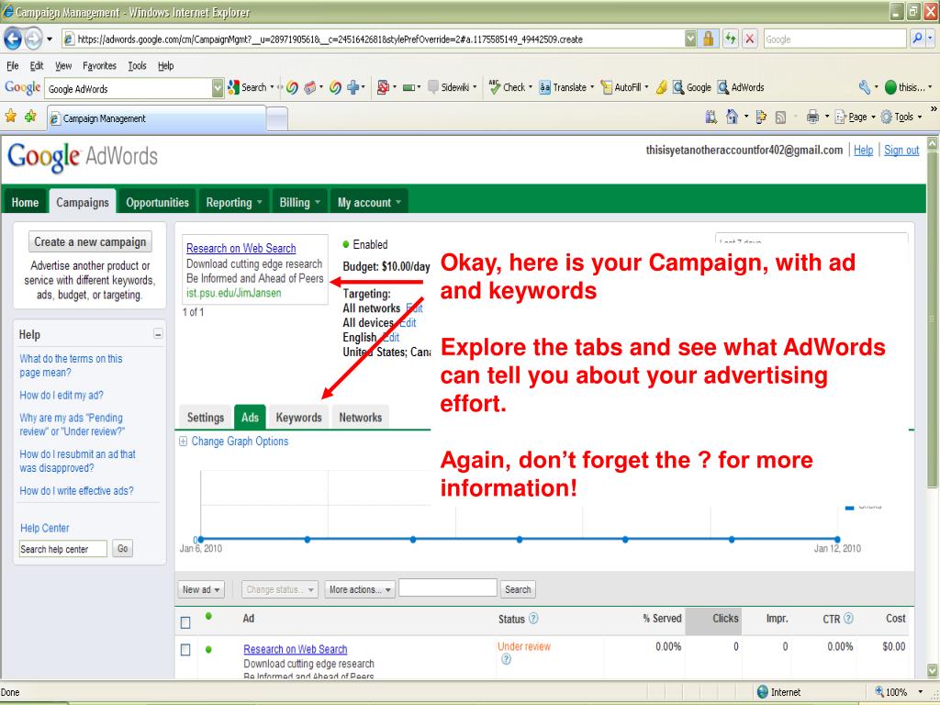Click the Refresh page icon
Viewport: 940px width, 705px height.
pos(730,39)
